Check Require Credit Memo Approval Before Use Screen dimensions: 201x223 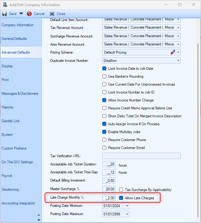[104, 108]
